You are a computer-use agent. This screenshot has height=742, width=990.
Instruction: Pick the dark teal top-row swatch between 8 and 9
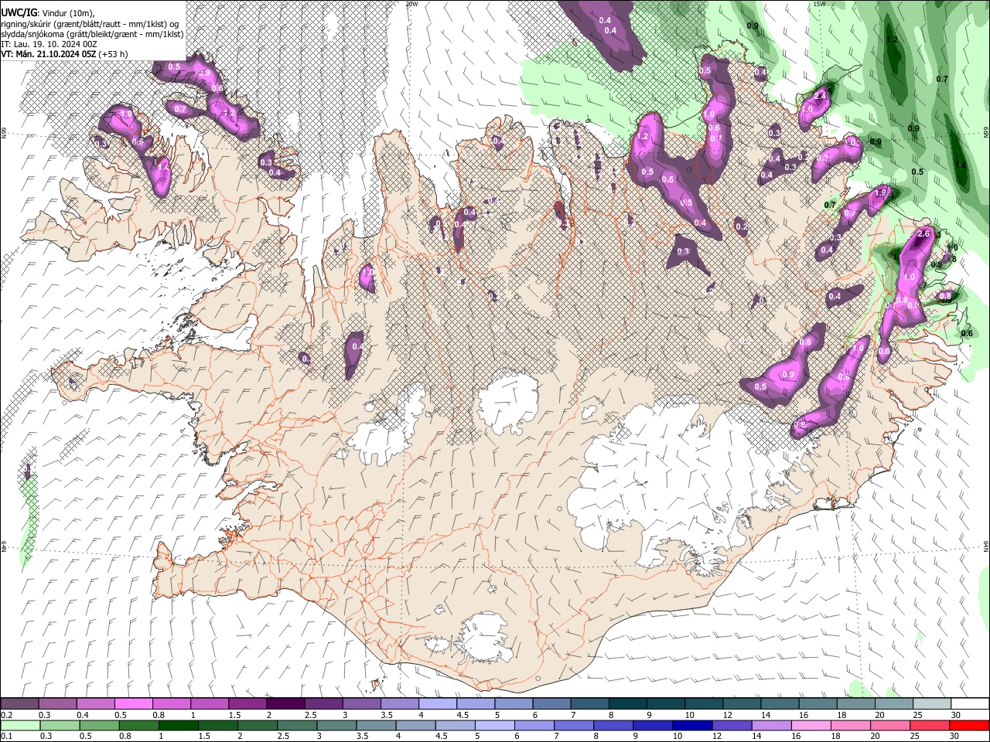[x=627, y=704]
